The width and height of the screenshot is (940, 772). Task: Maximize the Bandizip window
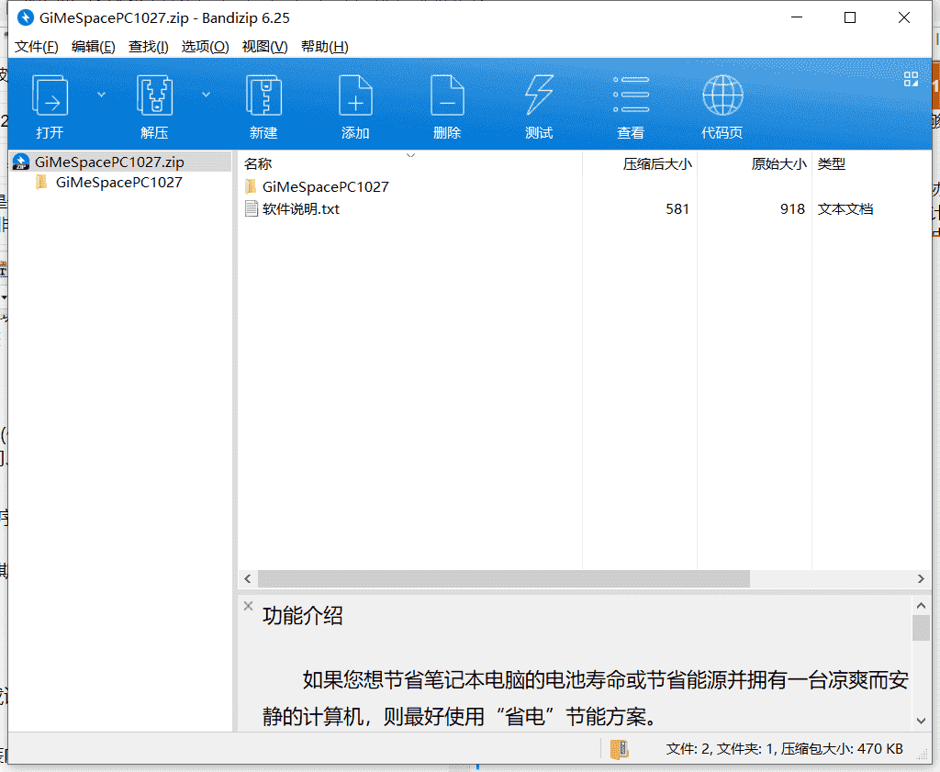(x=850, y=17)
